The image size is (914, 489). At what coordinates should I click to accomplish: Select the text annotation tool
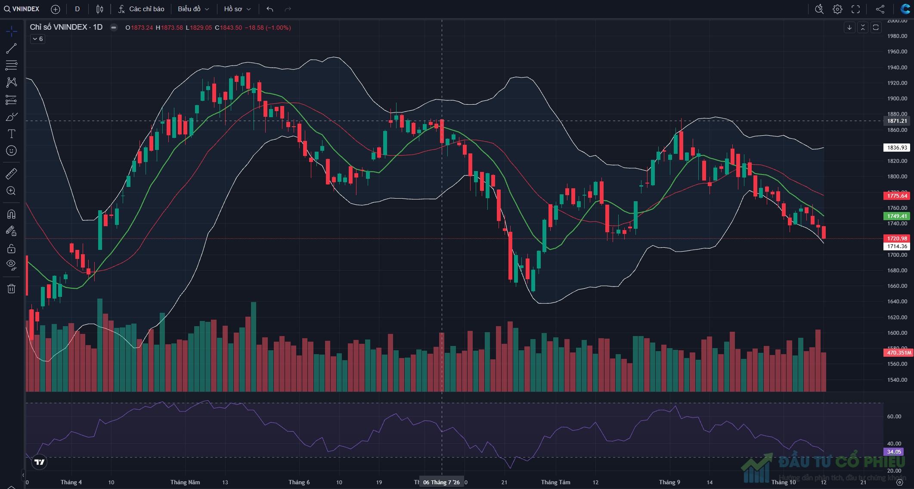(x=12, y=134)
